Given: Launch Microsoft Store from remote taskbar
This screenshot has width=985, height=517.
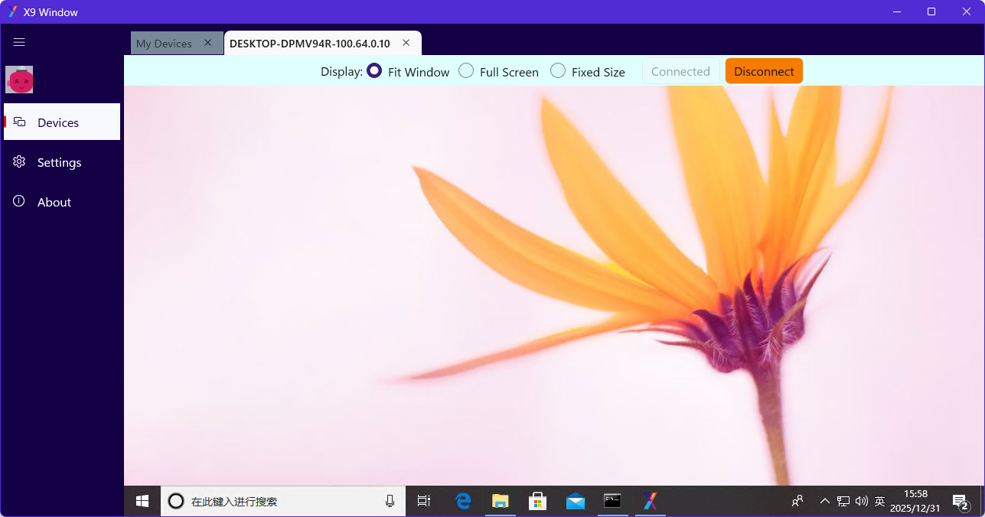Looking at the screenshot, I should tap(537, 501).
